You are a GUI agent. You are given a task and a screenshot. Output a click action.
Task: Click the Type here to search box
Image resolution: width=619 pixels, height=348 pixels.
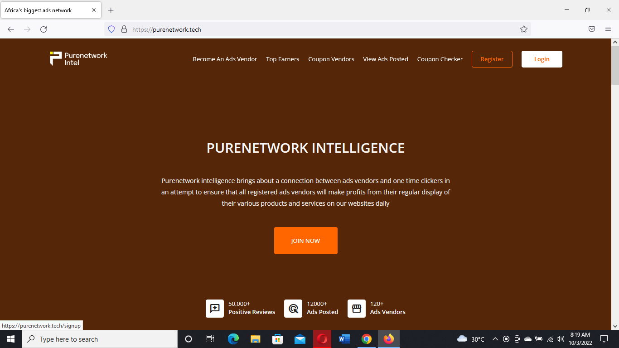[100, 339]
